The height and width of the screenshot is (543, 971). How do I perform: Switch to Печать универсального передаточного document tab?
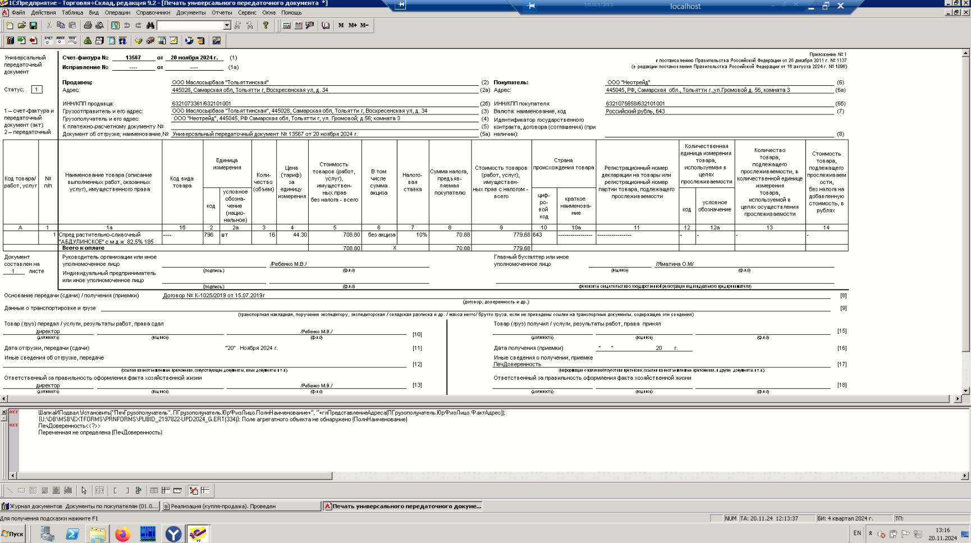(402, 506)
